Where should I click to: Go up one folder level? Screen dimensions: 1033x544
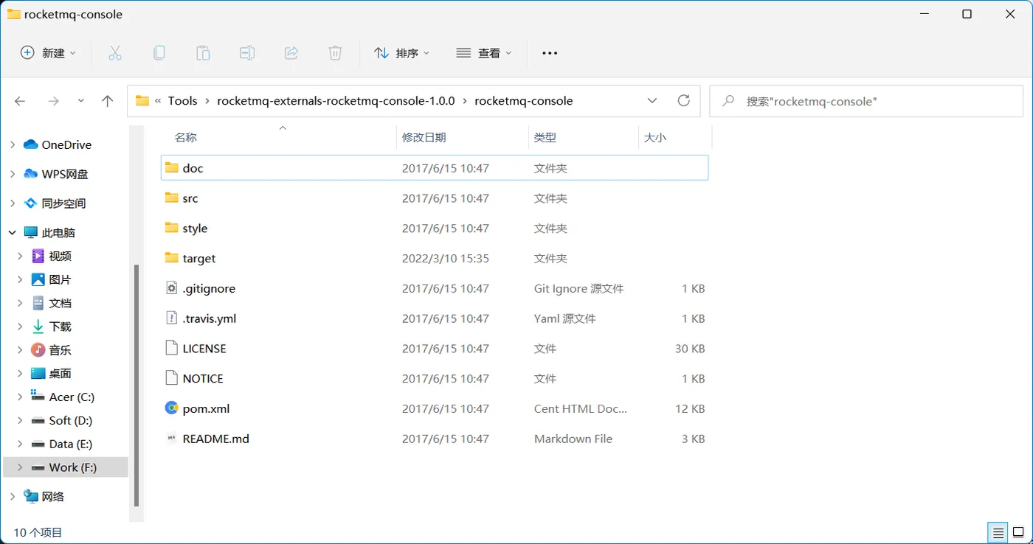pos(108,101)
